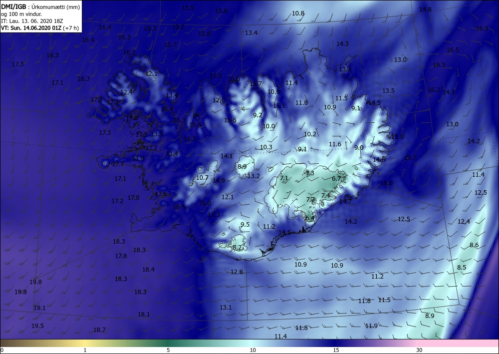Click the map value 8.6
The width and height of the screenshot is (499, 354).
coord(474,245)
